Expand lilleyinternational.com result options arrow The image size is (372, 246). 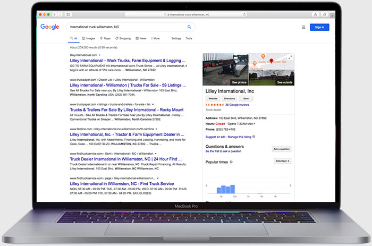coord(99,55)
